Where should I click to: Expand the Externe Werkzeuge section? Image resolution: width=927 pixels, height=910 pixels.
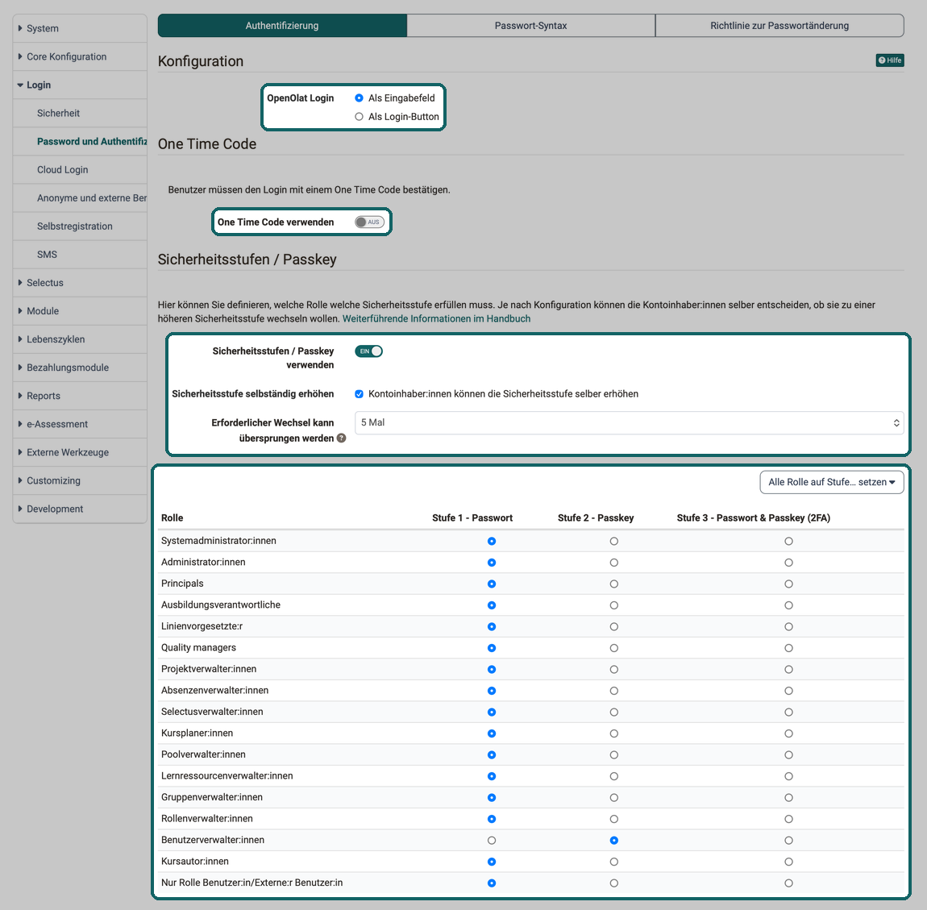[x=80, y=452]
